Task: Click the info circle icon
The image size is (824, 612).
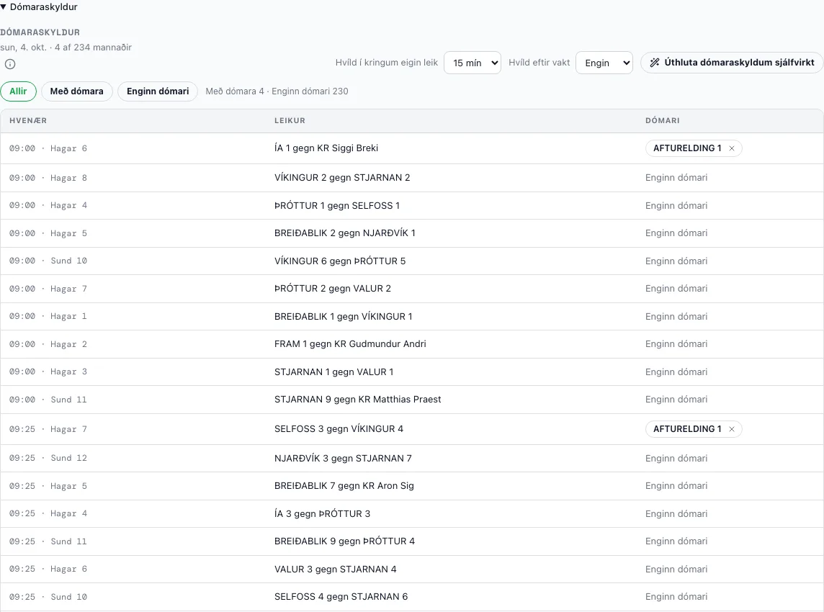Action: [10, 64]
